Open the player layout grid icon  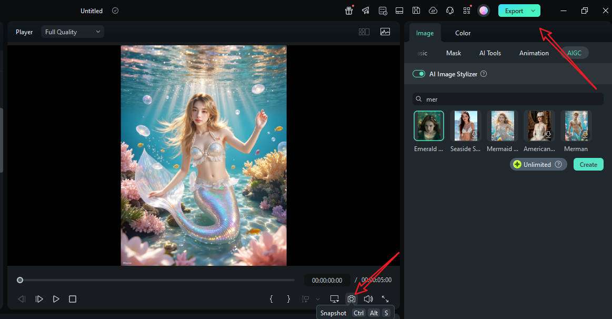[364, 32]
